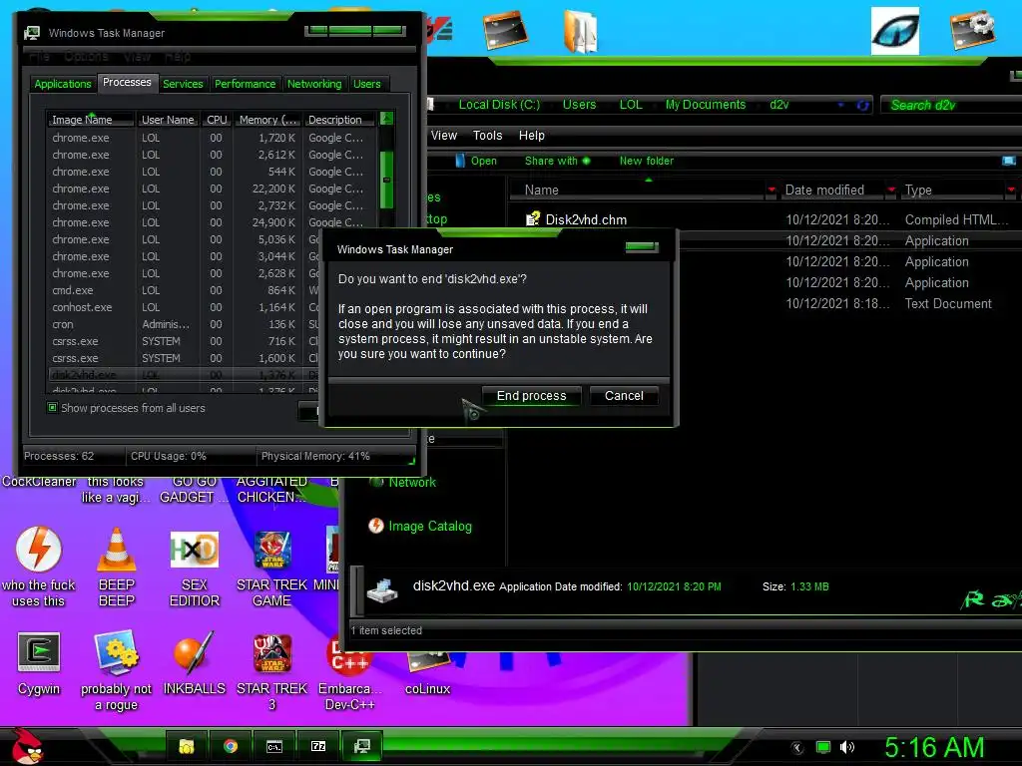Viewport: 1022px width, 766px height.
Task: Open the Angry Birds start button
Action: (26, 746)
